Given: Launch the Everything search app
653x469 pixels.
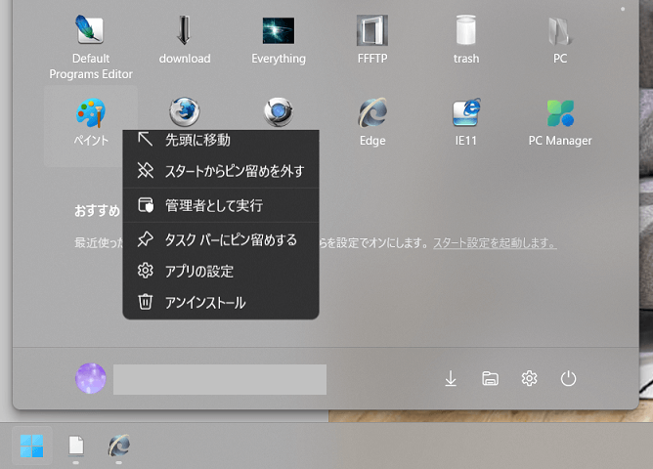Looking at the screenshot, I should tap(279, 39).
